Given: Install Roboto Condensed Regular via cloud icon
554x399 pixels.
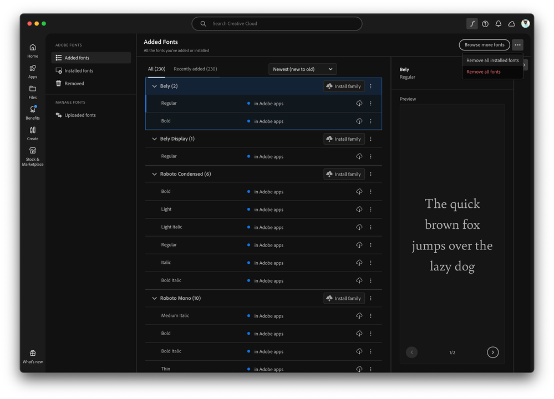Looking at the screenshot, I should 359,245.
